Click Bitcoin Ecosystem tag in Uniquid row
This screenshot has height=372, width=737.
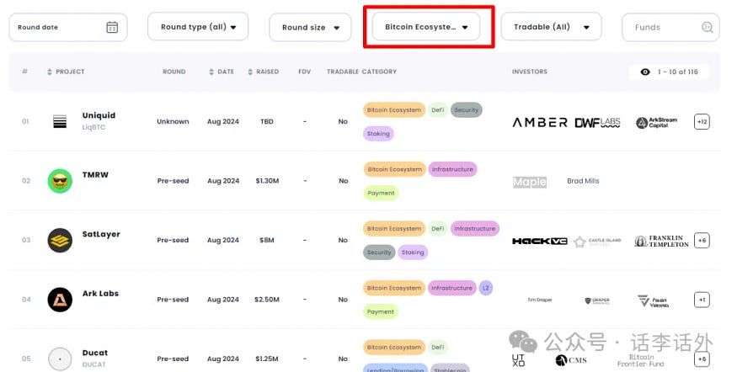394,110
